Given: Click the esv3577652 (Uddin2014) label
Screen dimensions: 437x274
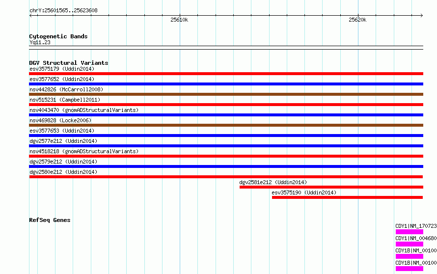Looking at the screenshot, I should [x=62, y=79].
